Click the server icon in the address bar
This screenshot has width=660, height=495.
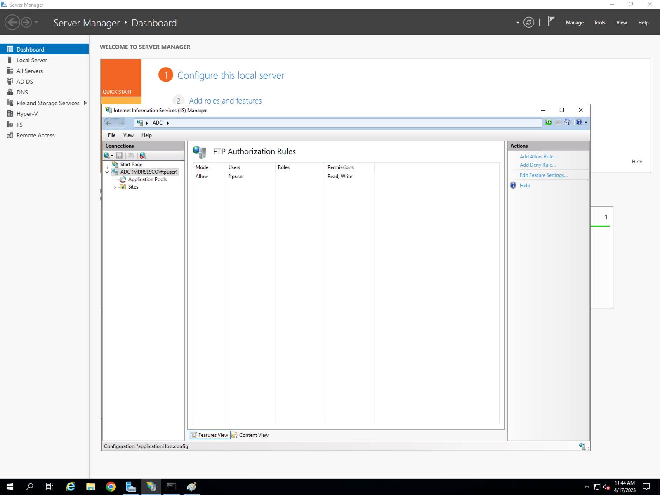click(x=140, y=123)
